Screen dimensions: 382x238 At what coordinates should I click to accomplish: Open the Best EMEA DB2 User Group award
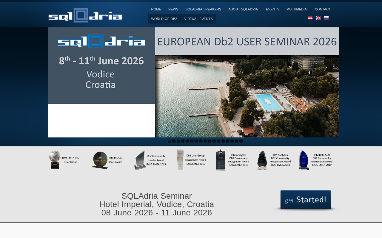[x=64, y=160]
